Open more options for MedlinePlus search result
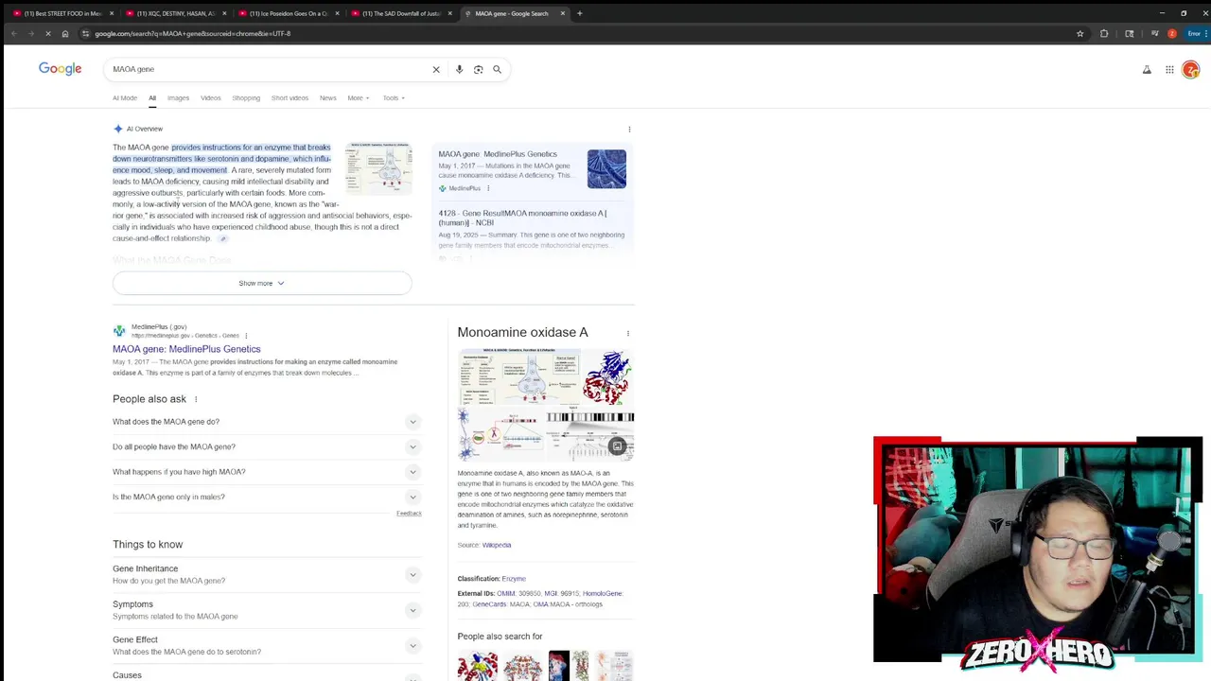 point(246,335)
